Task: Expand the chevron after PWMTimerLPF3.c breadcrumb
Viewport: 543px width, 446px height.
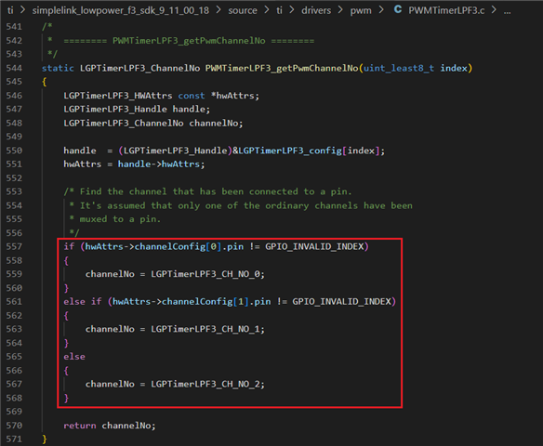Action: click(x=494, y=10)
